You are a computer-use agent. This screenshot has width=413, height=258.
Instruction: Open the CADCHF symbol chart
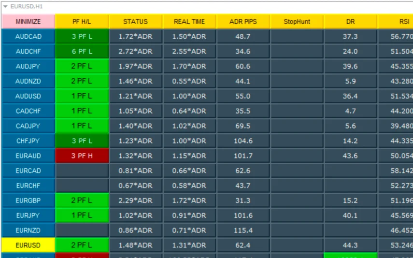(x=28, y=111)
